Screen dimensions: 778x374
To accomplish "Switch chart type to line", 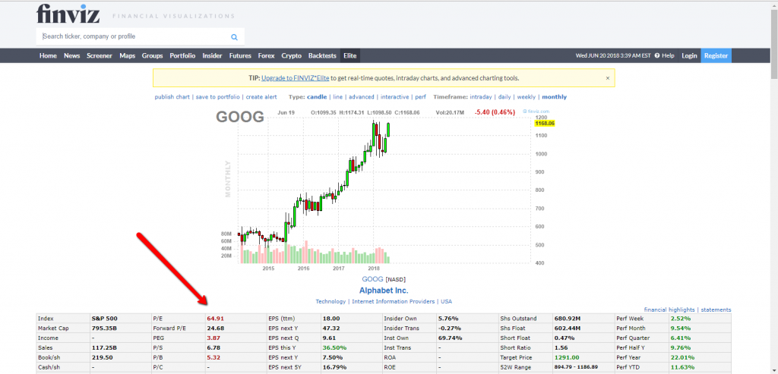I will point(337,97).
